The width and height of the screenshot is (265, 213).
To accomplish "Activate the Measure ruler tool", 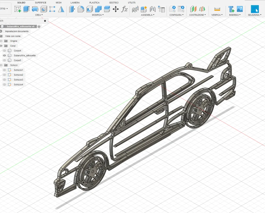I will pos(217,9).
